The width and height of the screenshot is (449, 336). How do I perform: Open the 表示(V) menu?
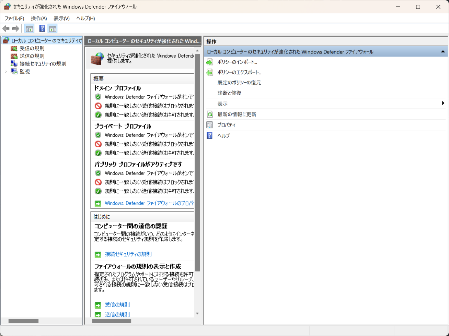pos(61,18)
